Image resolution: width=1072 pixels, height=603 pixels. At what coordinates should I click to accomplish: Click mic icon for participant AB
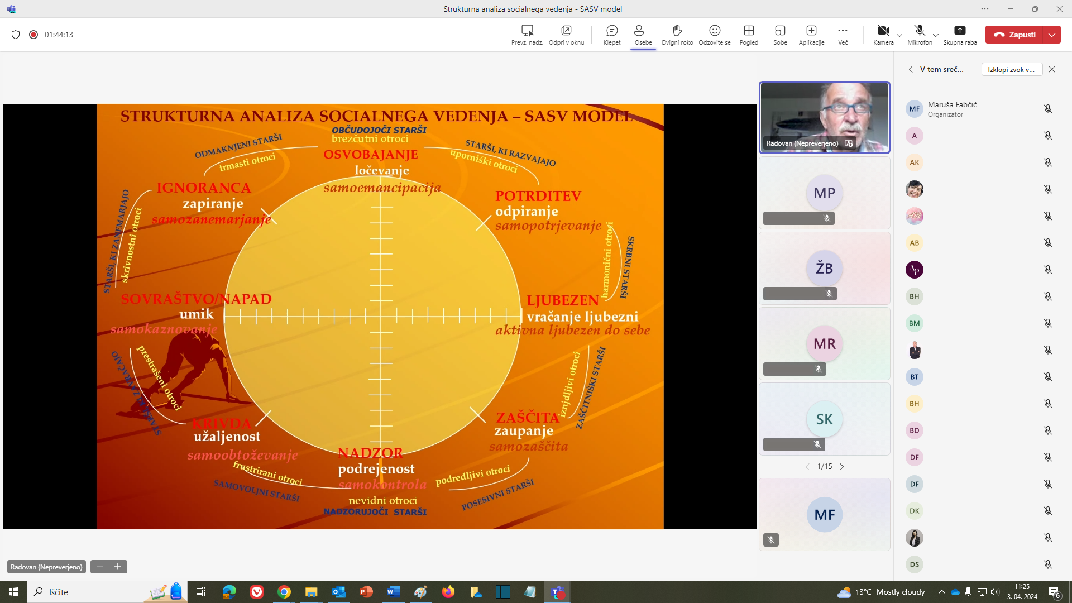coord(1048,243)
